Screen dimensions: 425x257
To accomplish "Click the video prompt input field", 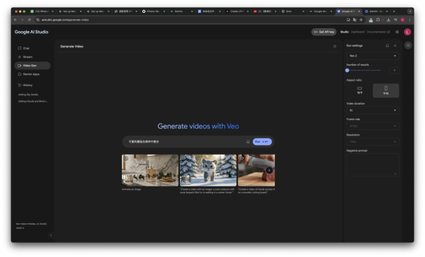I will (186, 142).
